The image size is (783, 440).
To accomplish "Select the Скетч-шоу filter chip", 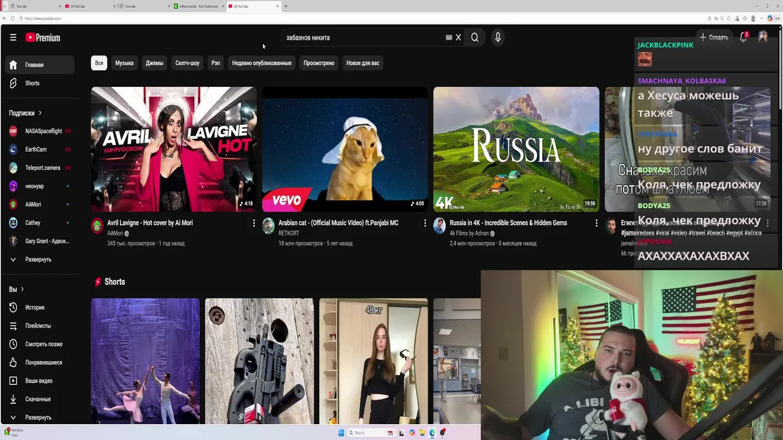I will coord(187,63).
